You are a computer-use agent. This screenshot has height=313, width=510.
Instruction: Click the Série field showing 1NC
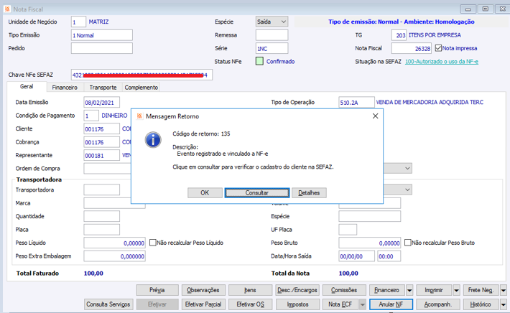272,48
